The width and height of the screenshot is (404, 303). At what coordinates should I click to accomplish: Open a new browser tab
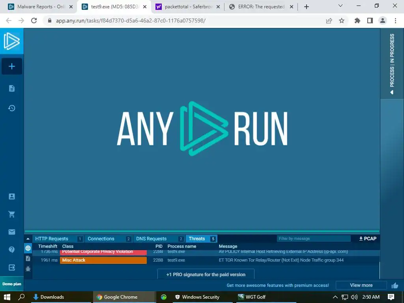pos(306,7)
